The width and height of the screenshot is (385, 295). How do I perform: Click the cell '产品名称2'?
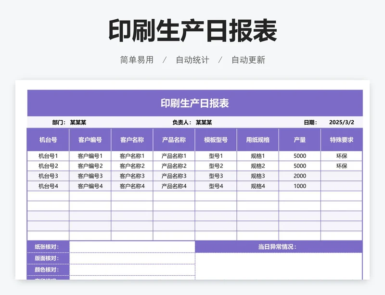[x=174, y=166]
